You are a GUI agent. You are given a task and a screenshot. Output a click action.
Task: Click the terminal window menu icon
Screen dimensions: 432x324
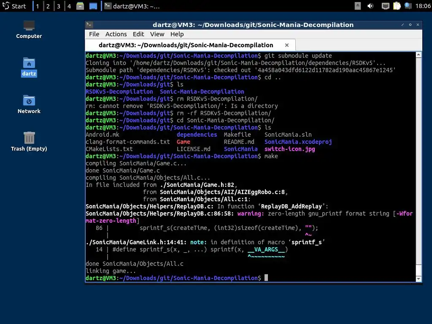pos(89,25)
